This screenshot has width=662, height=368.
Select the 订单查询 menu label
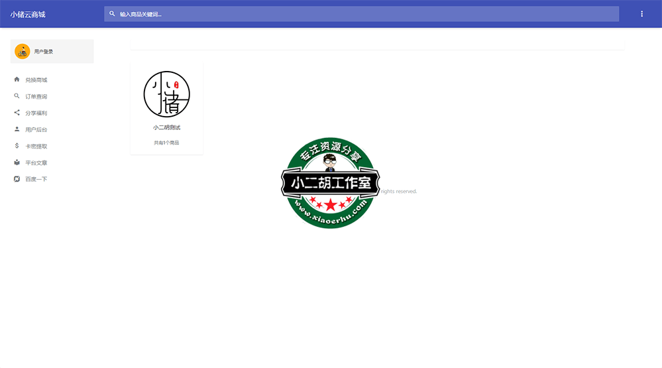36,97
